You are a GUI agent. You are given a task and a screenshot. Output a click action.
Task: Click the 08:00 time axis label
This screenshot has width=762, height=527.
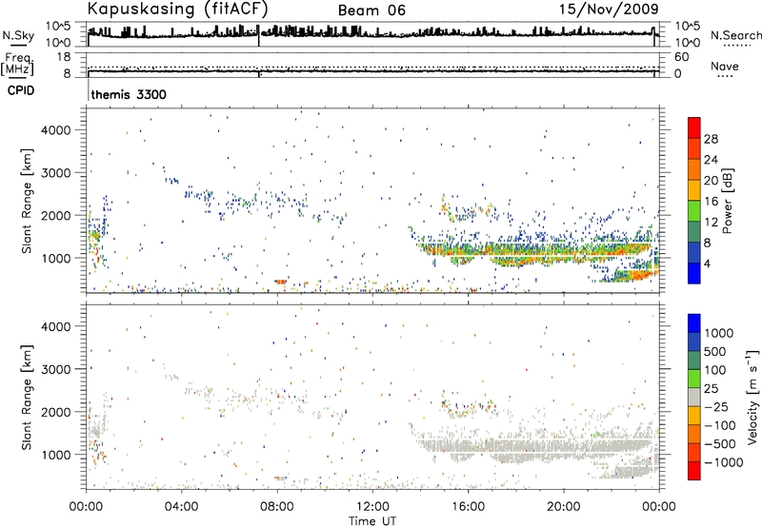tap(277, 506)
